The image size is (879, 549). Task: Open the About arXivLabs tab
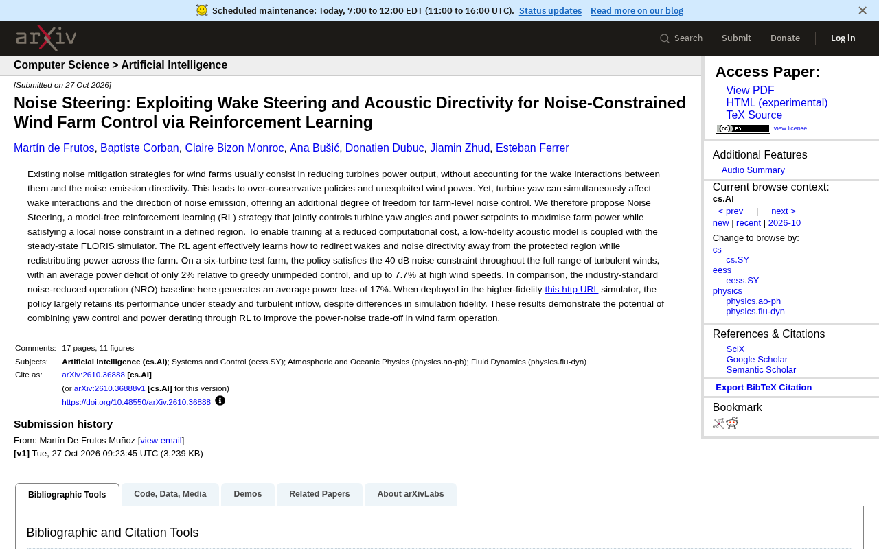point(411,494)
